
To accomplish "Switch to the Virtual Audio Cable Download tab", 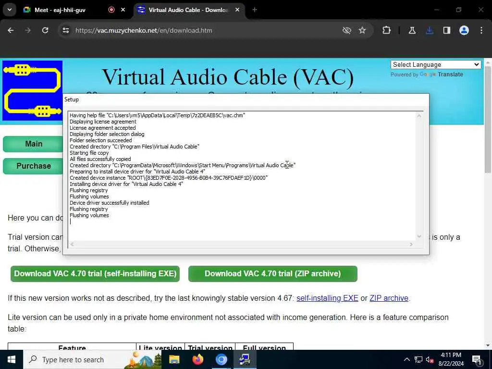I will click(188, 10).
